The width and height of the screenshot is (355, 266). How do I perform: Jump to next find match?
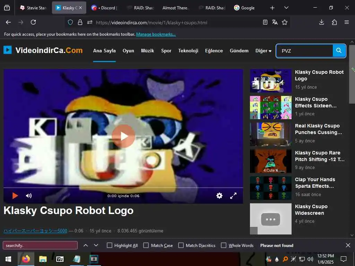[x=96, y=246]
